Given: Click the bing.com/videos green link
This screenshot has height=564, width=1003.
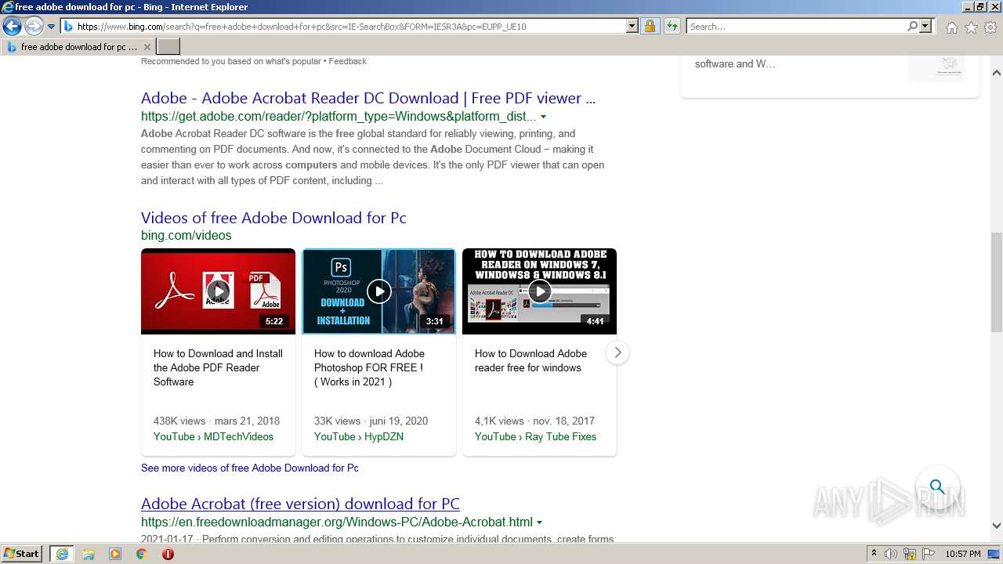Looking at the screenshot, I should [186, 235].
